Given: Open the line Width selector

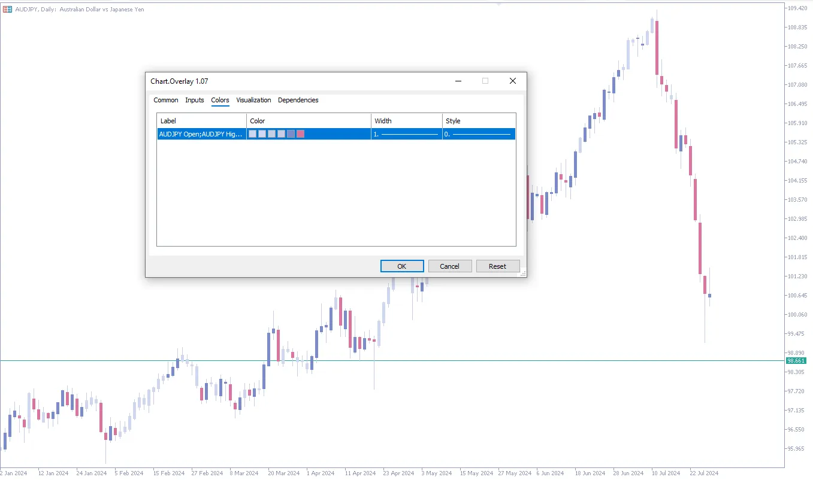Looking at the screenshot, I should point(406,133).
